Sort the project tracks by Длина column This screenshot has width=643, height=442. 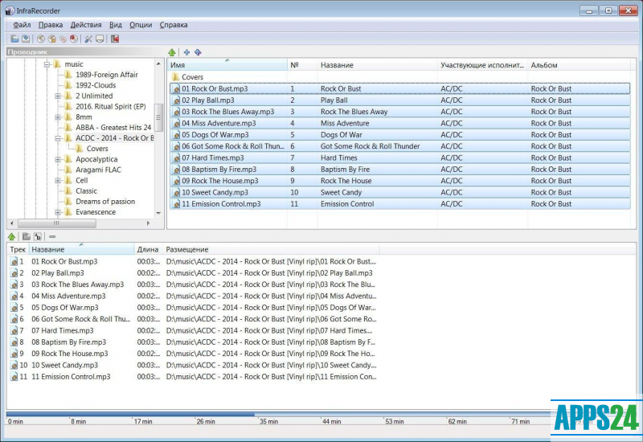pos(148,249)
